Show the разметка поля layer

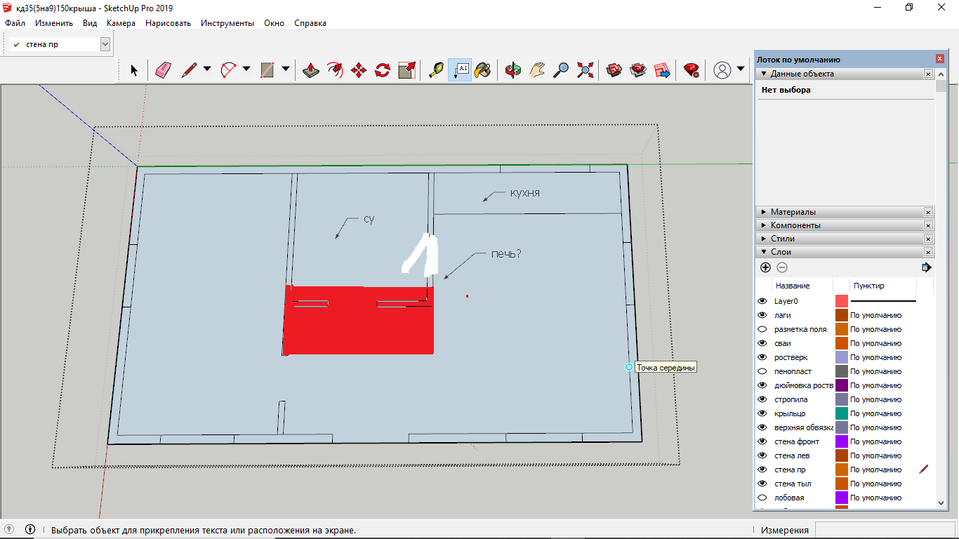762,329
